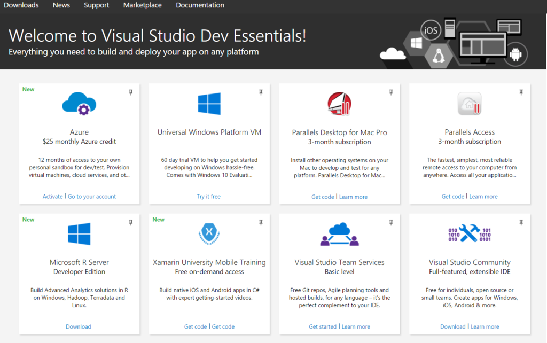Click Try it free link
Screen dimensions: 547x343
[209, 197]
